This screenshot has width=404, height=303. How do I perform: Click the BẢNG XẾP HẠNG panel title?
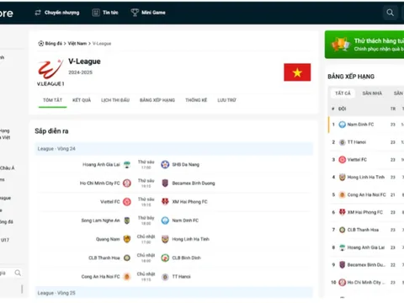coord(351,77)
